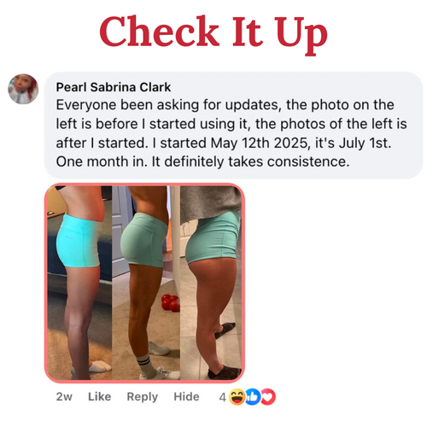Click the Check It Up heading
The width and height of the screenshot is (427, 427).
pos(213,33)
